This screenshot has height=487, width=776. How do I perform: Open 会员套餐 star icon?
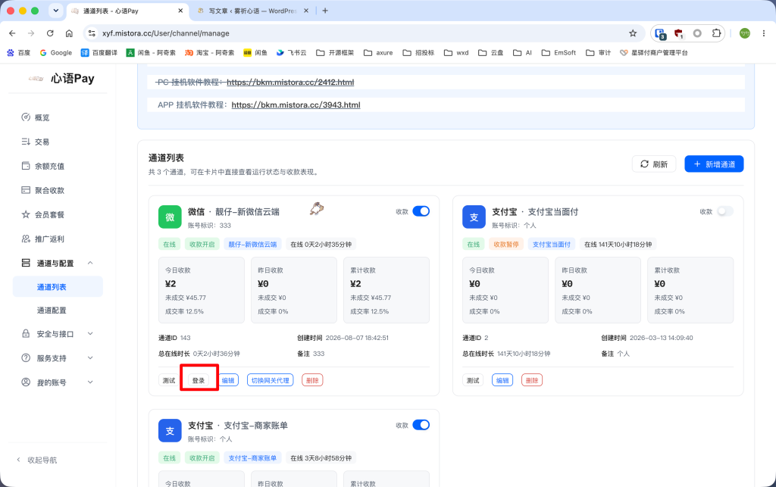(26, 214)
